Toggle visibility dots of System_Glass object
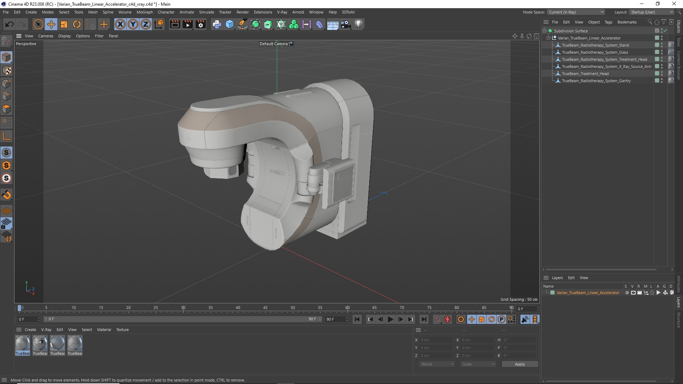 pos(662,52)
